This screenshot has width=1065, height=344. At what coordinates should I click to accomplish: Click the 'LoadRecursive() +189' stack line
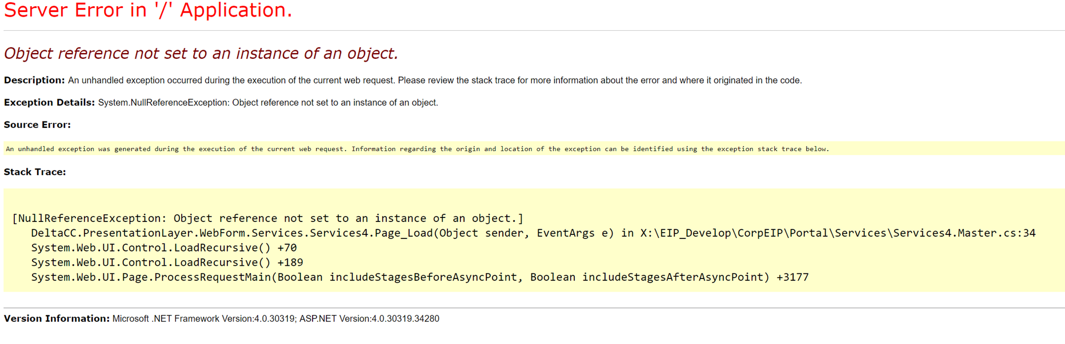point(167,263)
